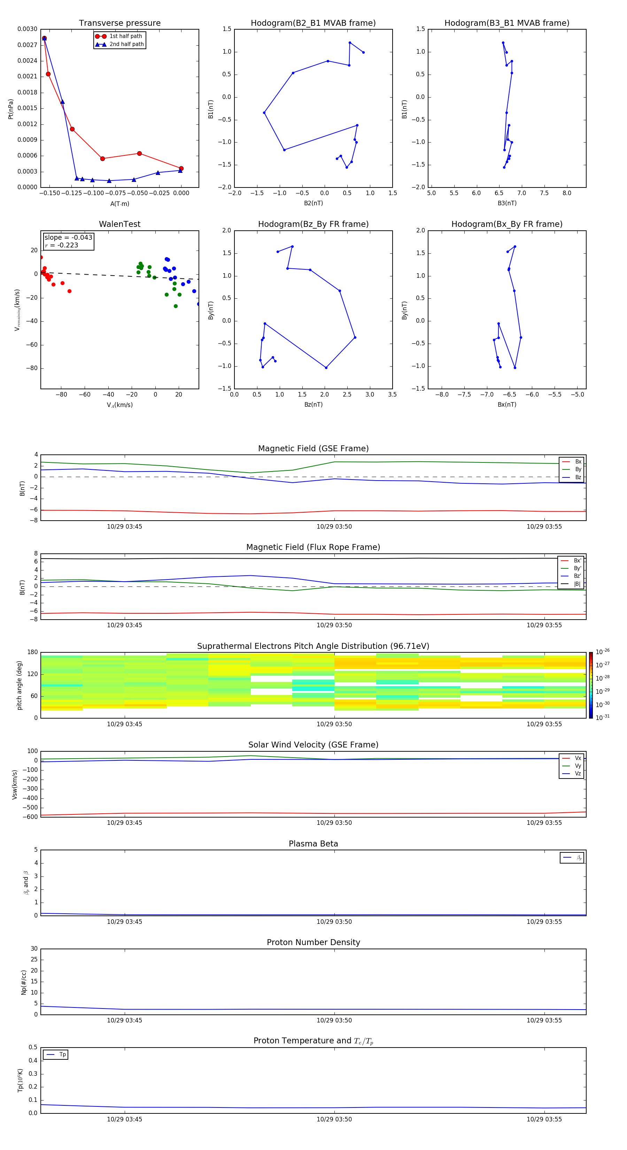The image size is (627, 1150).
Task: Click the Tp legend in Proton Temperature panel
Action: (x=56, y=1055)
